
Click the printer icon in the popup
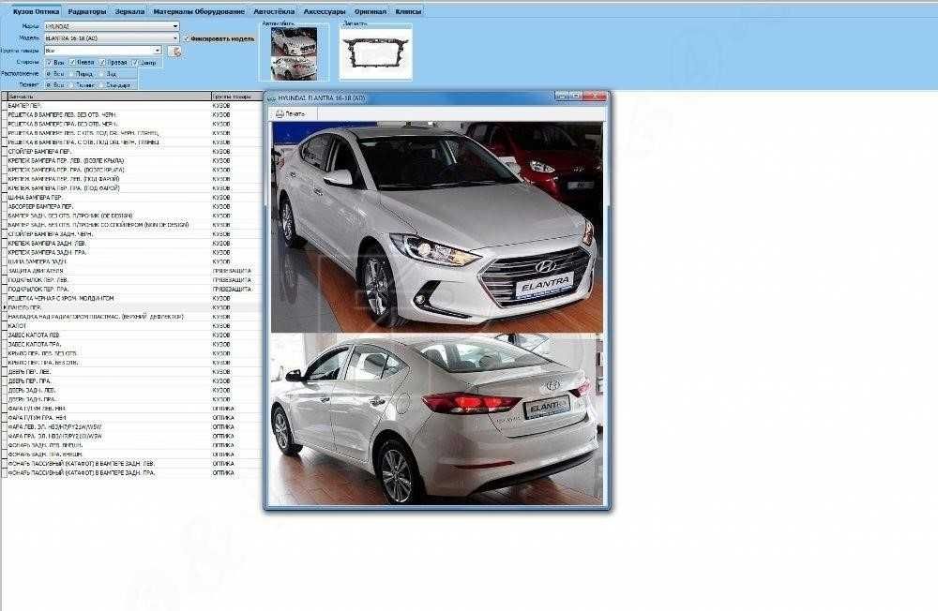(x=279, y=113)
